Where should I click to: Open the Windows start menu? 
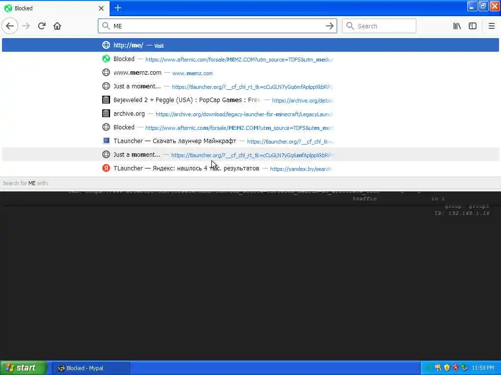click(x=23, y=368)
